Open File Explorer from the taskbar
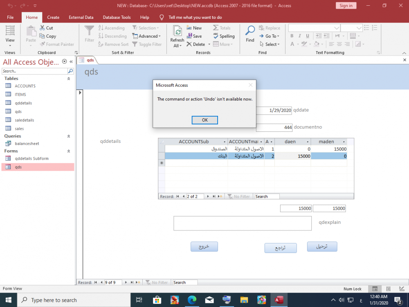Viewport: 409px width, 307px height. coord(244,300)
